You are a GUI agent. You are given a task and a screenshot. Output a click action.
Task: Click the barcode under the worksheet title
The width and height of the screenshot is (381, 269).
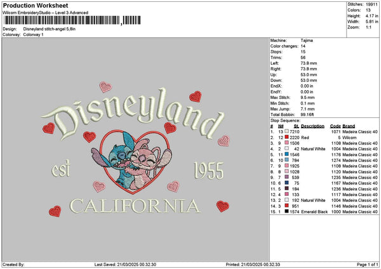72,20
